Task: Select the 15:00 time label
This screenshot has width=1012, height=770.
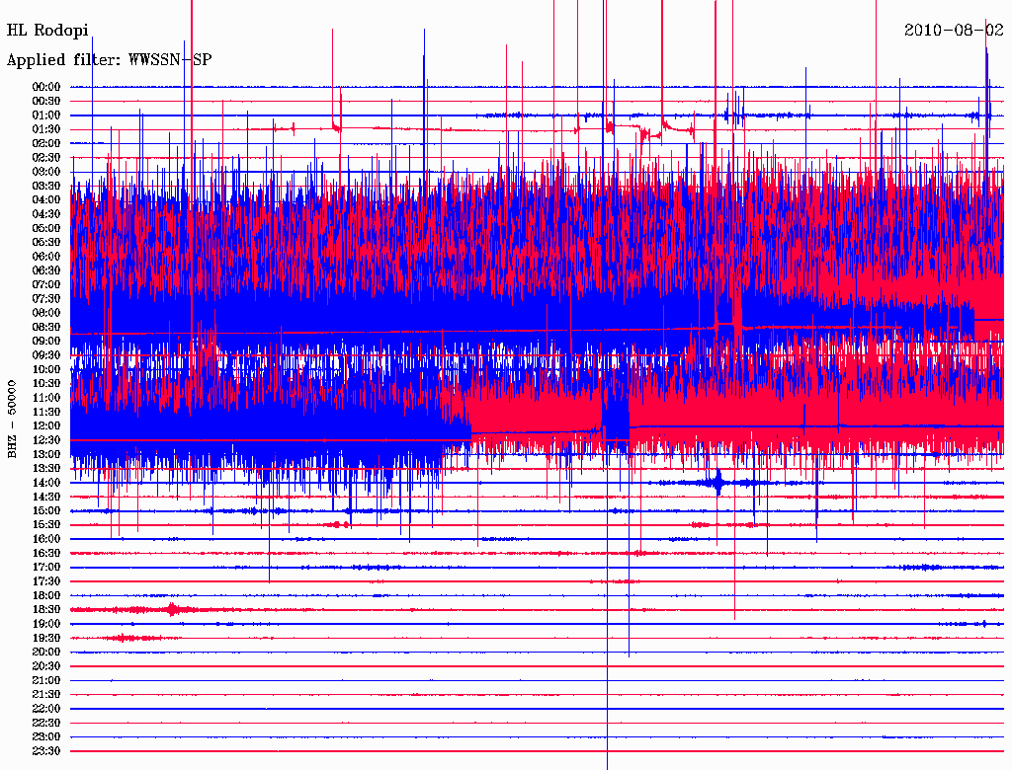Action: tap(46, 510)
